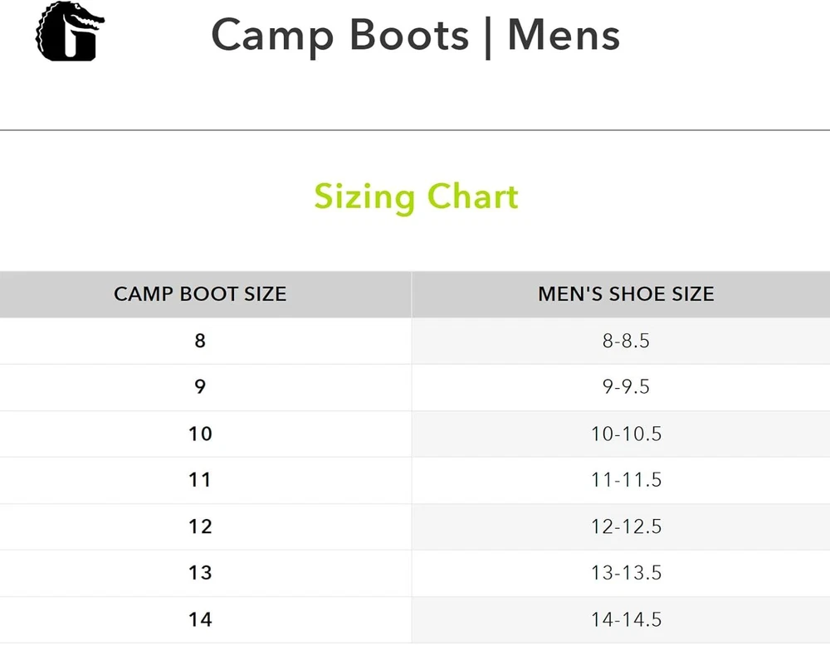Click the "10-10.5" shoe size cell
Screen dimensions: 830x645
(x=626, y=434)
